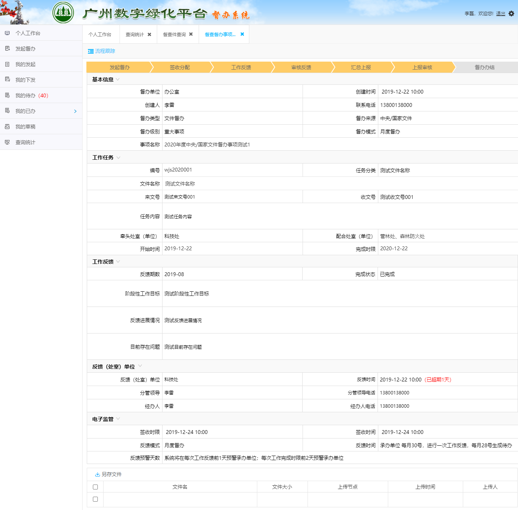Close the 查询统计 tab

149,35
